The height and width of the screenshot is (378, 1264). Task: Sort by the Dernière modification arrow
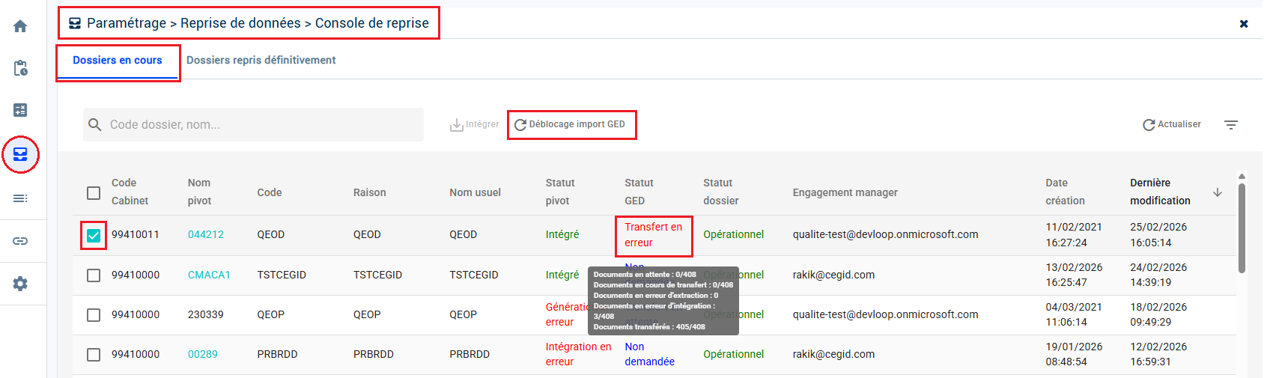(x=1218, y=192)
